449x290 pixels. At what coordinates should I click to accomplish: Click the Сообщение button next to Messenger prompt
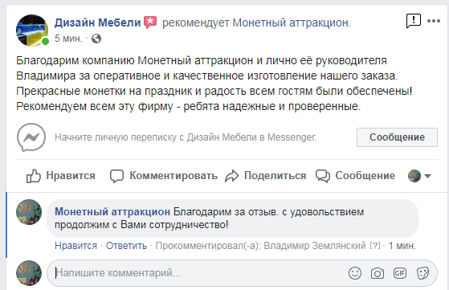click(397, 137)
